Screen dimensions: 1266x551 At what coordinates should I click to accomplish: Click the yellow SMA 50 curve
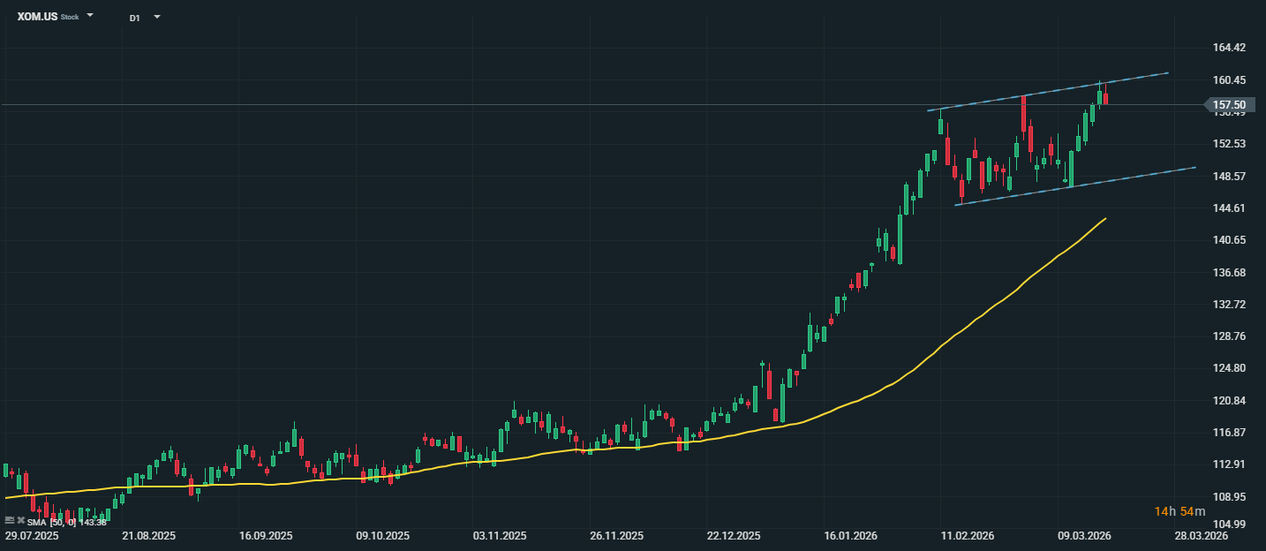click(883, 389)
